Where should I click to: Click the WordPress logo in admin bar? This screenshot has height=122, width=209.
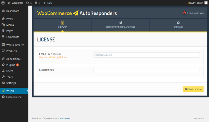point(3,3)
